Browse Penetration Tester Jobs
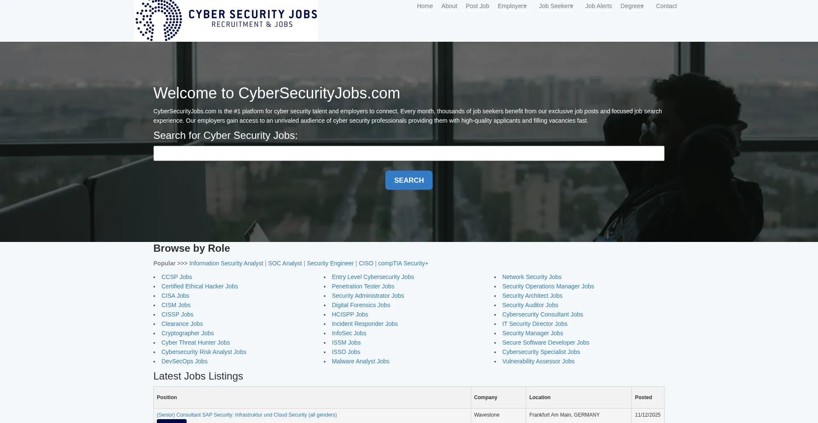 click(x=363, y=286)
